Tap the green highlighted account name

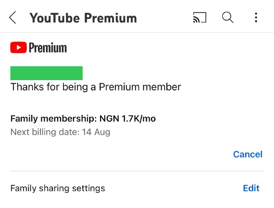[47, 73]
